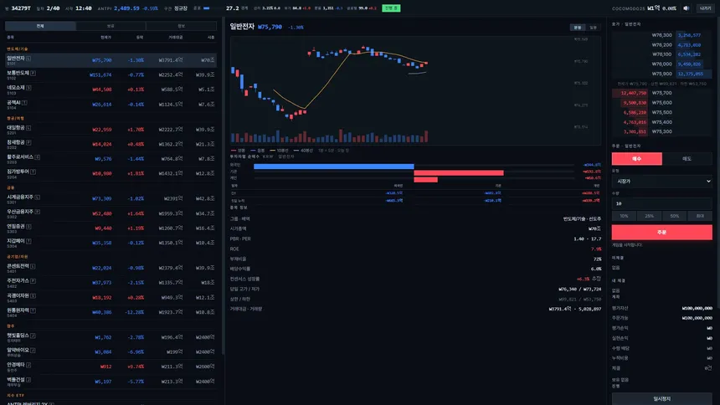Click the quantity input field showing 10

[661, 203]
